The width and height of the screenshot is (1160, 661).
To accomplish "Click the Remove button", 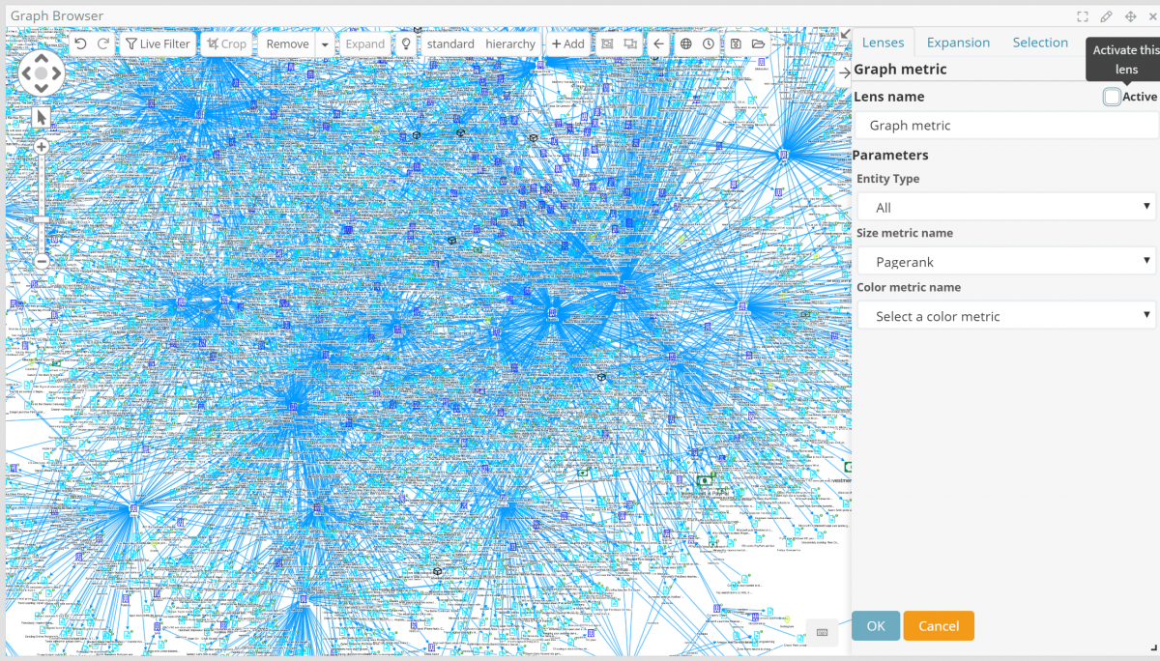I will (x=287, y=43).
